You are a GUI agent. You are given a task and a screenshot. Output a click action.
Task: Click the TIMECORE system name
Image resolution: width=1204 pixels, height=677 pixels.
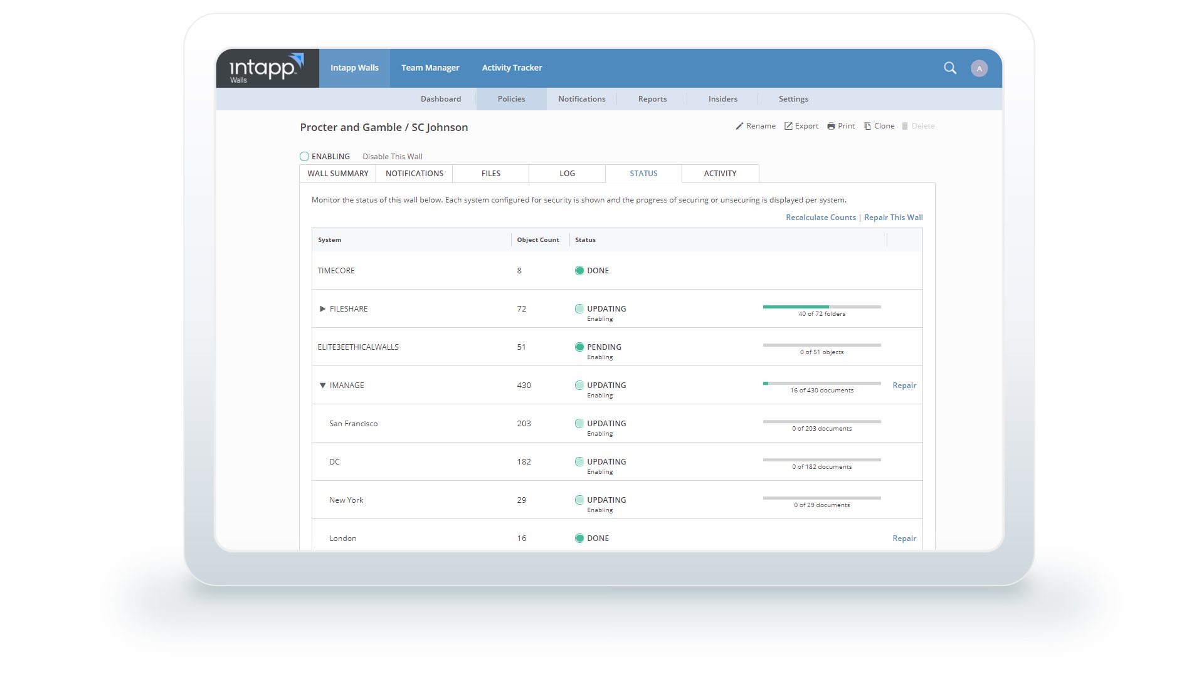[336, 271]
